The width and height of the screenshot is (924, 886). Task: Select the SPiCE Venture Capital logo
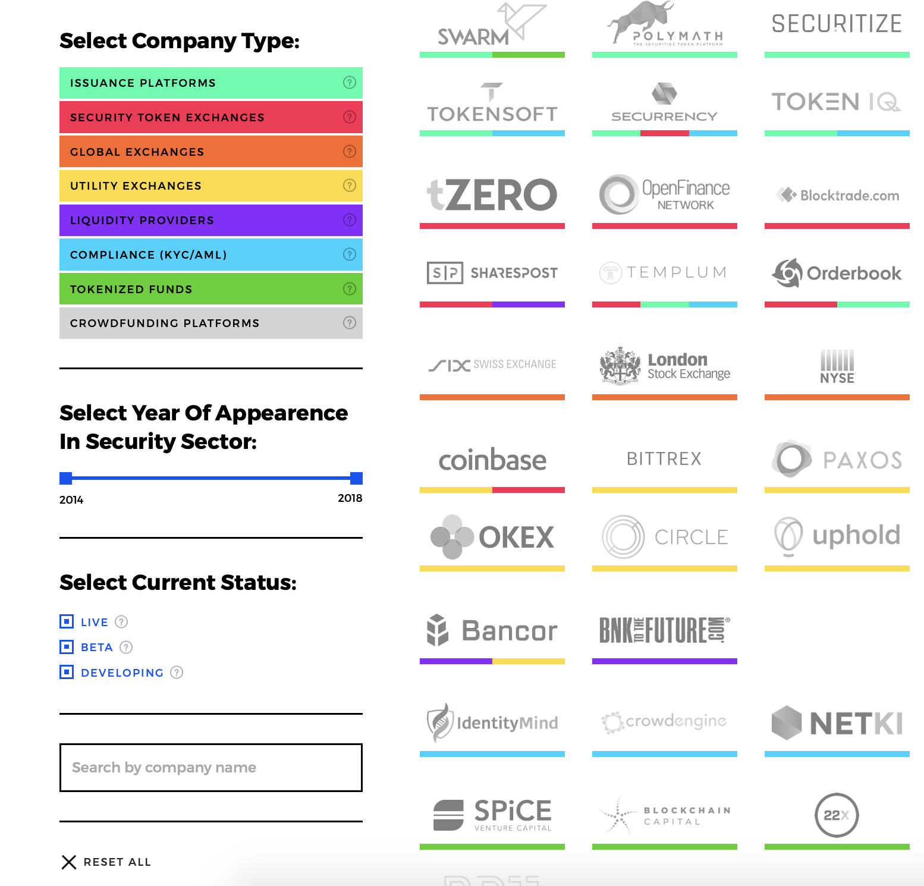point(492,815)
